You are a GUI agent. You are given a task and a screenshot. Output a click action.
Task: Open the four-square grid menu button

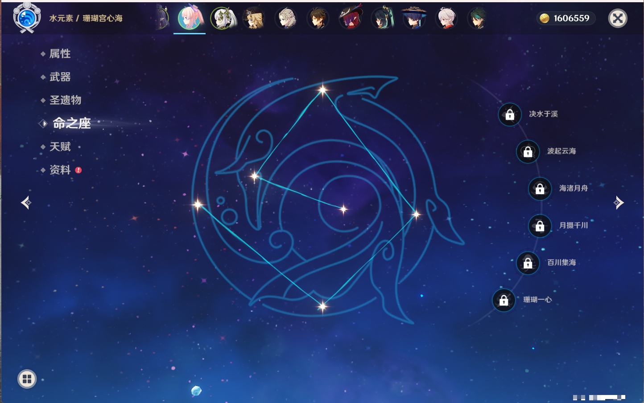point(27,379)
